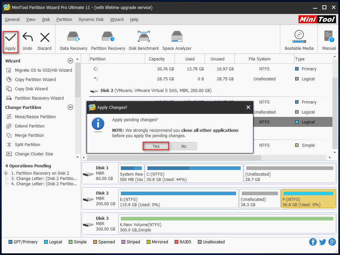This screenshot has width=340, height=255.
Task: Select pending operation 3 Change Letter
Action: tap(44, 178)
